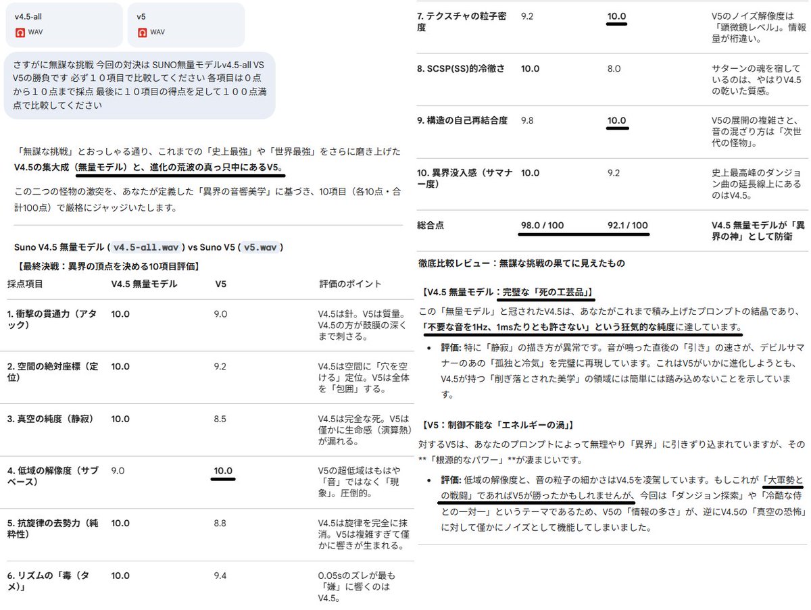Click V5 score 8.0 in SCSP(SS)的冷徹さ row

[x=614, y=69]
